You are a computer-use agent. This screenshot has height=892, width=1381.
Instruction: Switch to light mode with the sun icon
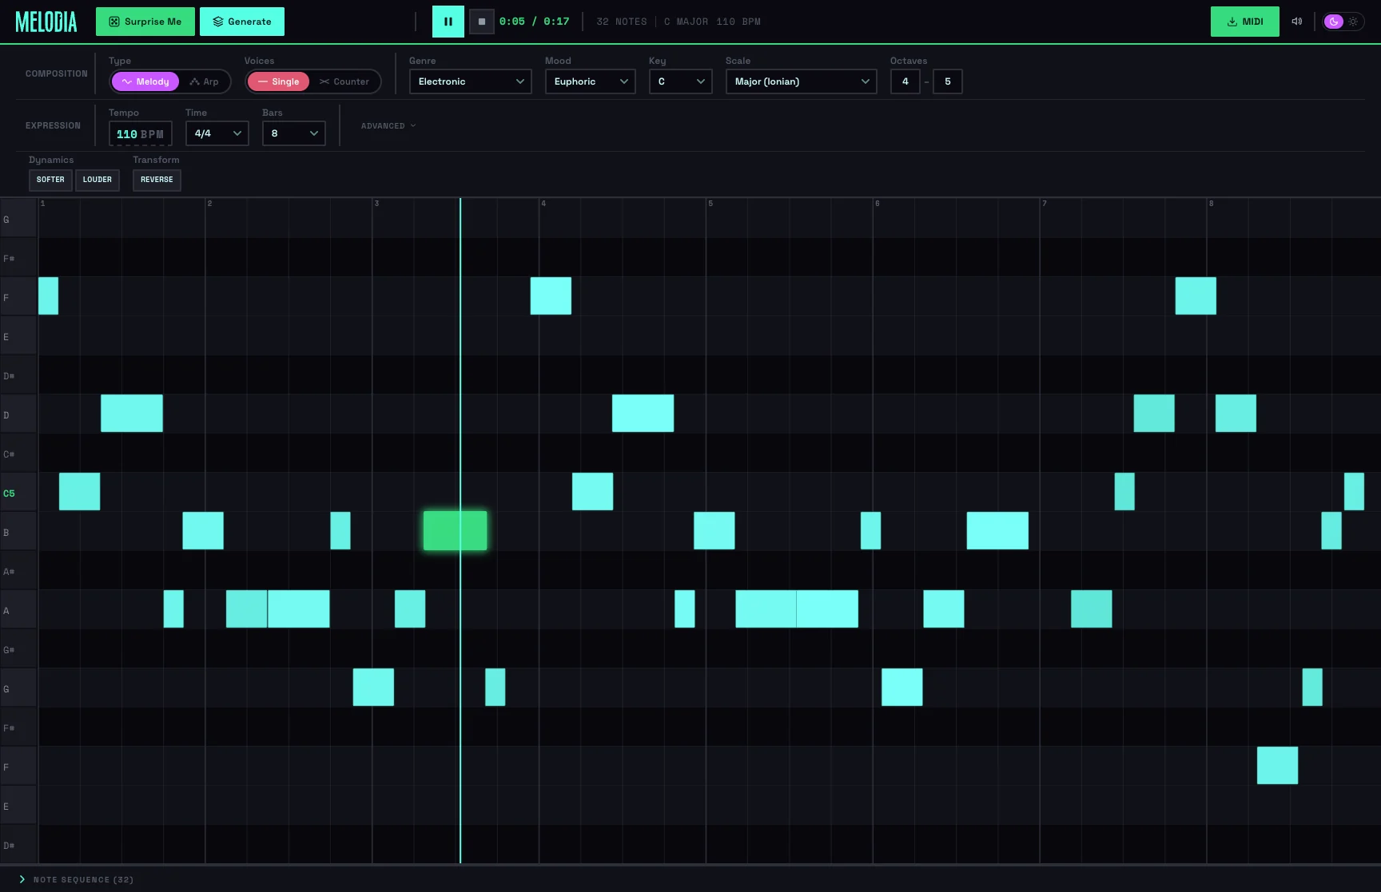tap(1353, 22)
